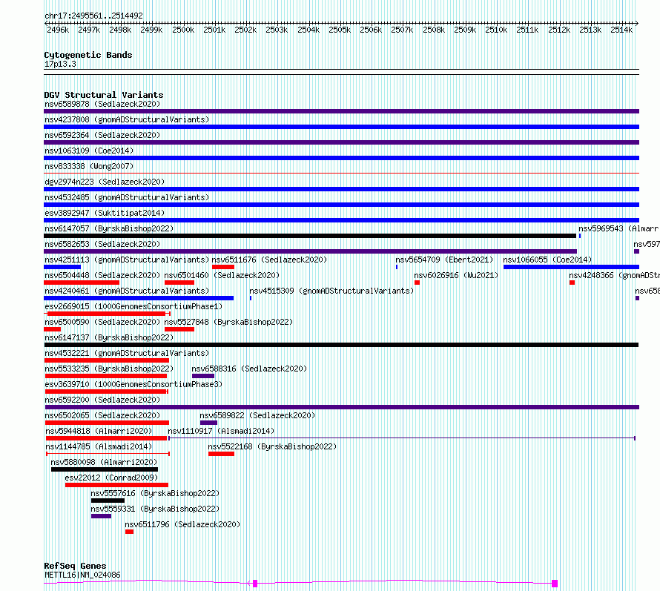Select nsv1066055 (Coe2014) variant label
660x591 pixels.
(547, 260)
